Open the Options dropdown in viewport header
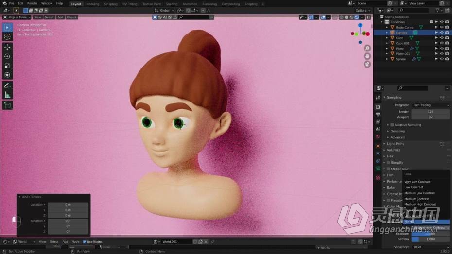The height and width of the screenshot is (254, 452). coord(363,11)
